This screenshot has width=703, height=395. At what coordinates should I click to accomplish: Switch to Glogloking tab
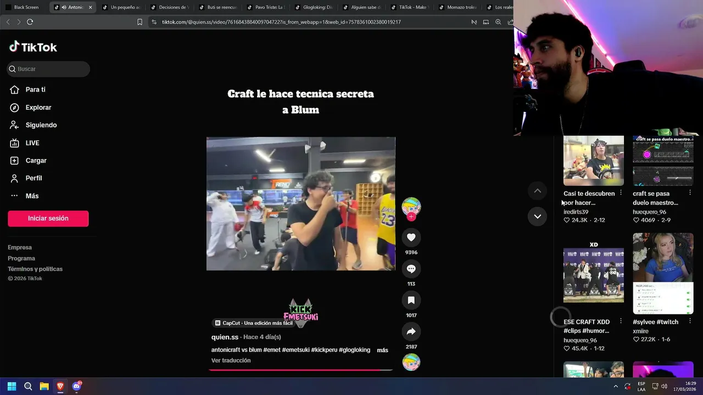314,7
